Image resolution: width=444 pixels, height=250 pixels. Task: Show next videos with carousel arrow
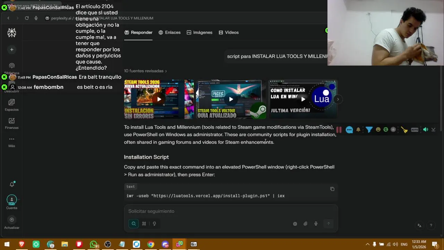click(338, 99)
